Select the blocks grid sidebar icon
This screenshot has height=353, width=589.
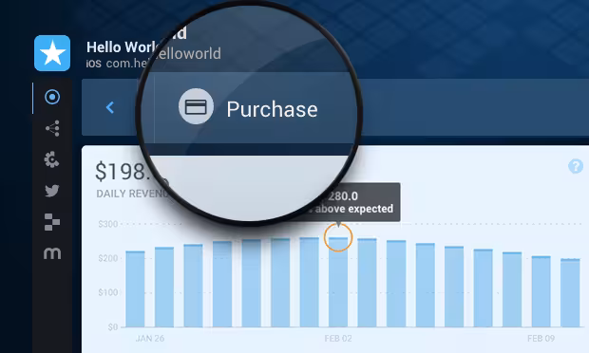52,222
